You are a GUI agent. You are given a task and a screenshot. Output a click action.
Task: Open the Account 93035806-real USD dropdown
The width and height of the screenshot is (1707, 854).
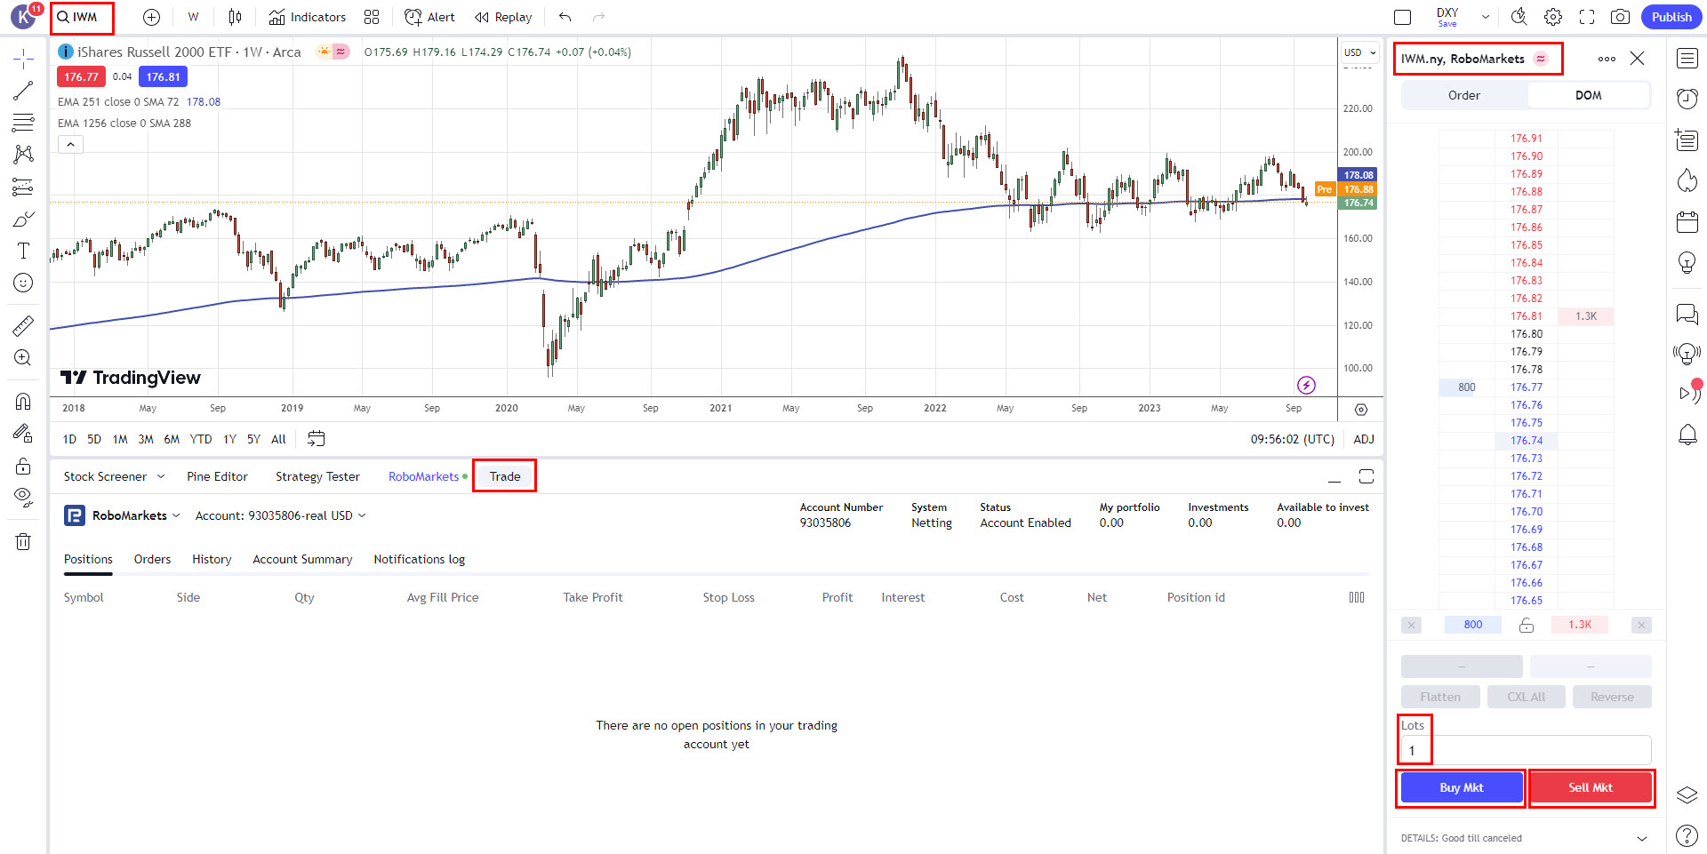[280, 515]
